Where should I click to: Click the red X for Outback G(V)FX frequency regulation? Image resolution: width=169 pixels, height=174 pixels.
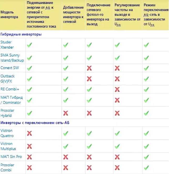coord(117,79)
